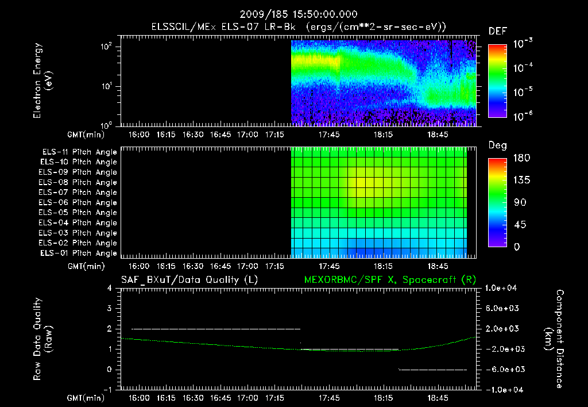Click the 45 tick on Deg scale
The height and width of the screenshot is (407, 588).
tap(520, 225)
